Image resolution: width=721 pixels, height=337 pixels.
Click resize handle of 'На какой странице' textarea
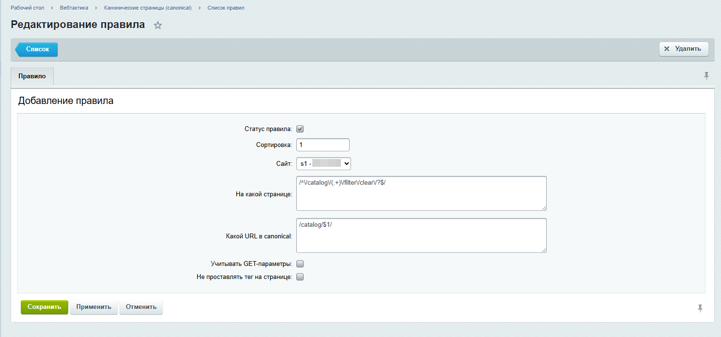point(543,207)
